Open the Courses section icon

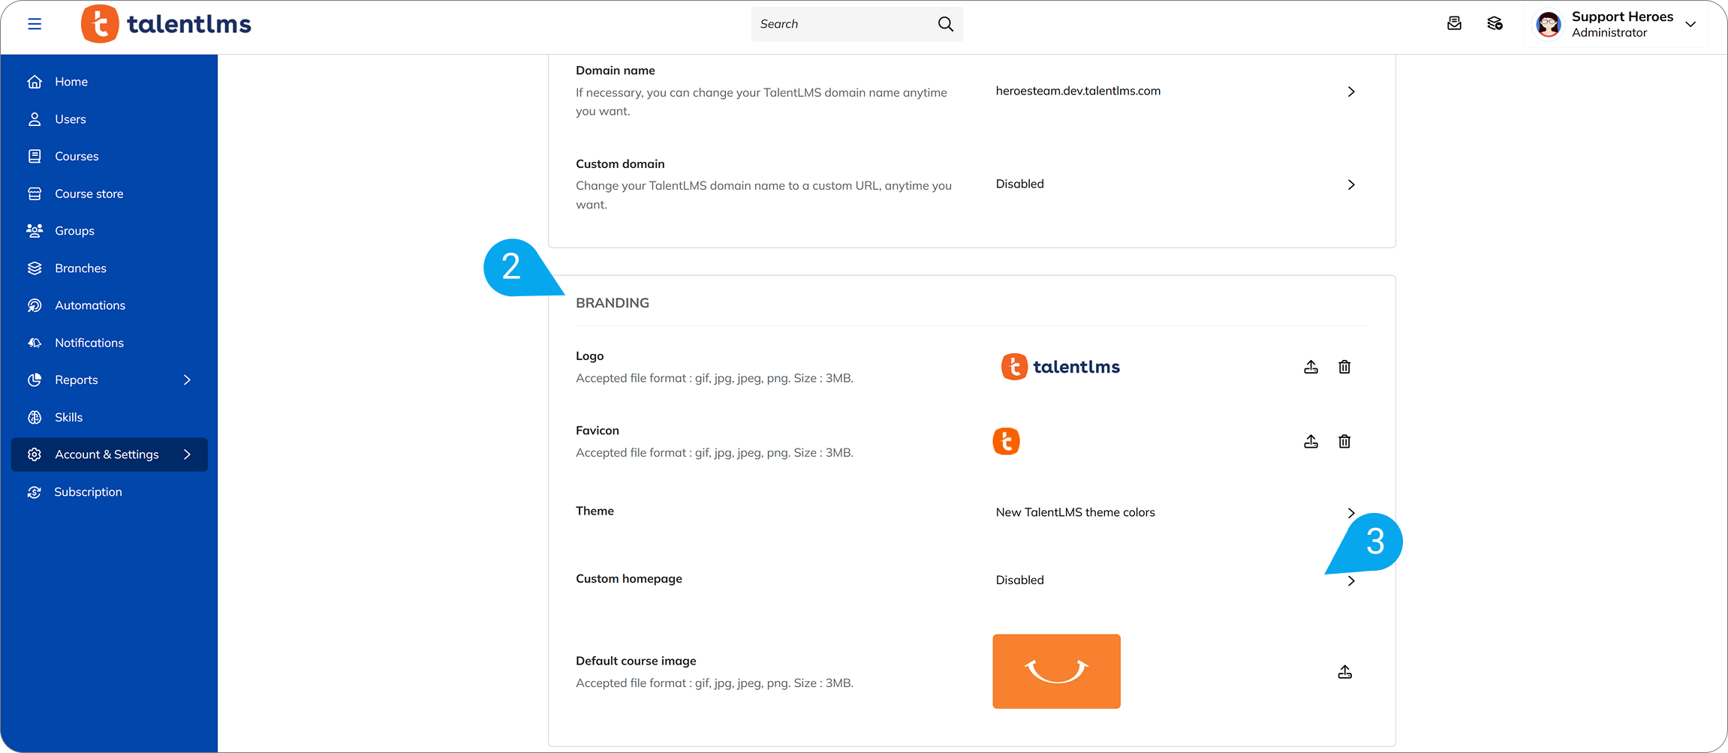(x=35, y=156)
